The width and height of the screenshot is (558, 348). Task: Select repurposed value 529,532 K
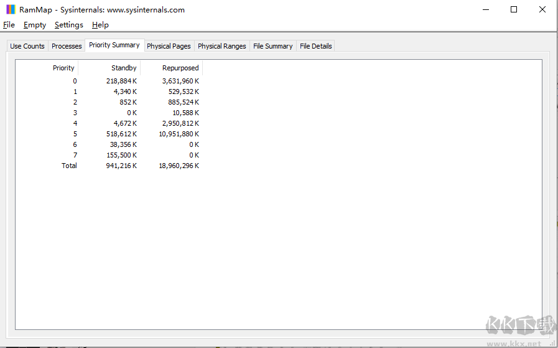coord(184,92)
